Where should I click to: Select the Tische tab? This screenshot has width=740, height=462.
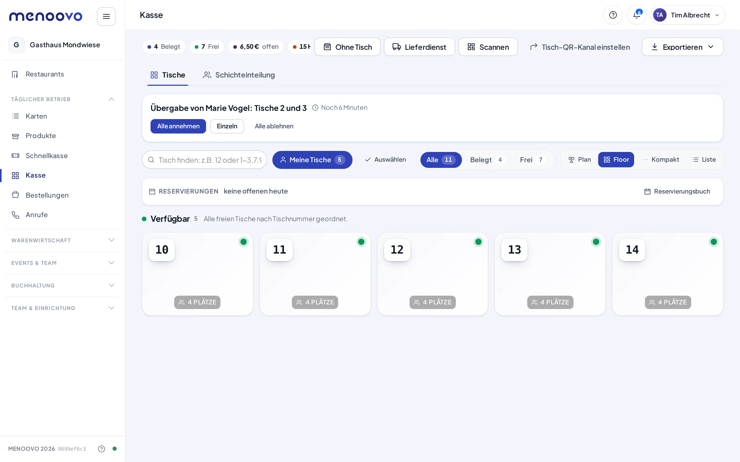pos(168,75)
